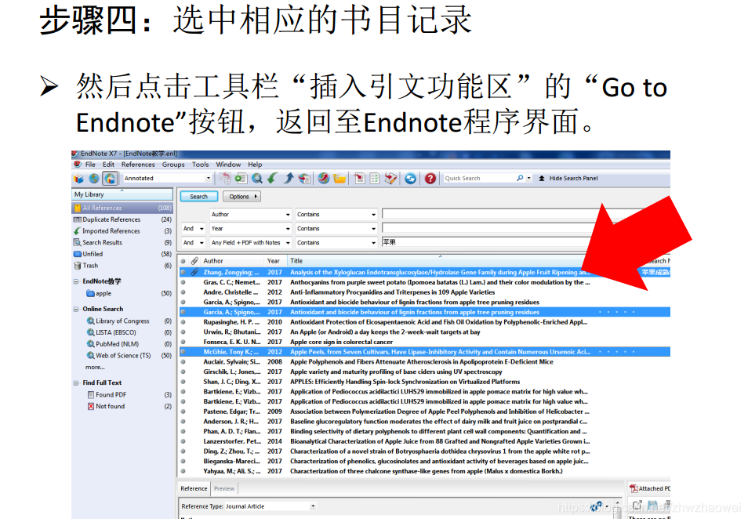Open the References menu
The image size is (748, 522).
[138, 165]
